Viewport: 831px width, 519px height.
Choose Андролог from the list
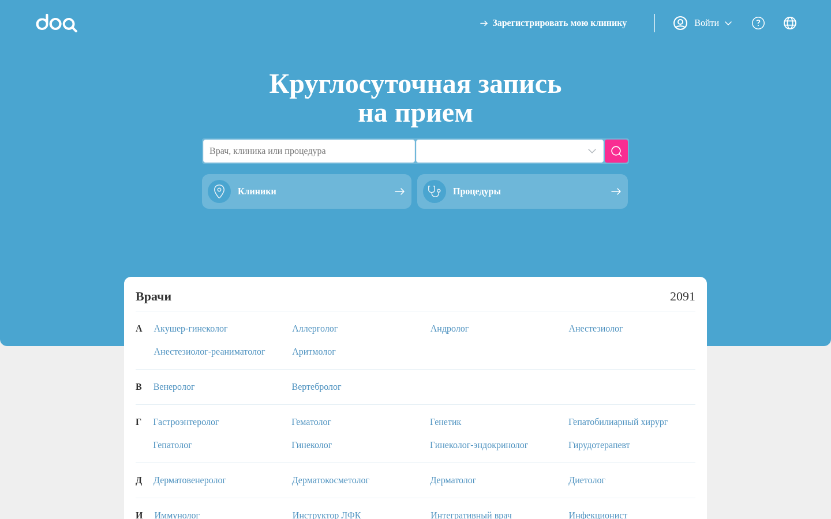coord(449,329)
